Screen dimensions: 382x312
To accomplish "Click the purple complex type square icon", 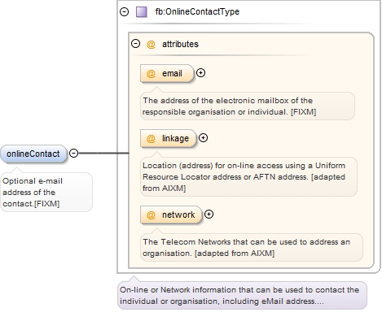I will [142, 12].
